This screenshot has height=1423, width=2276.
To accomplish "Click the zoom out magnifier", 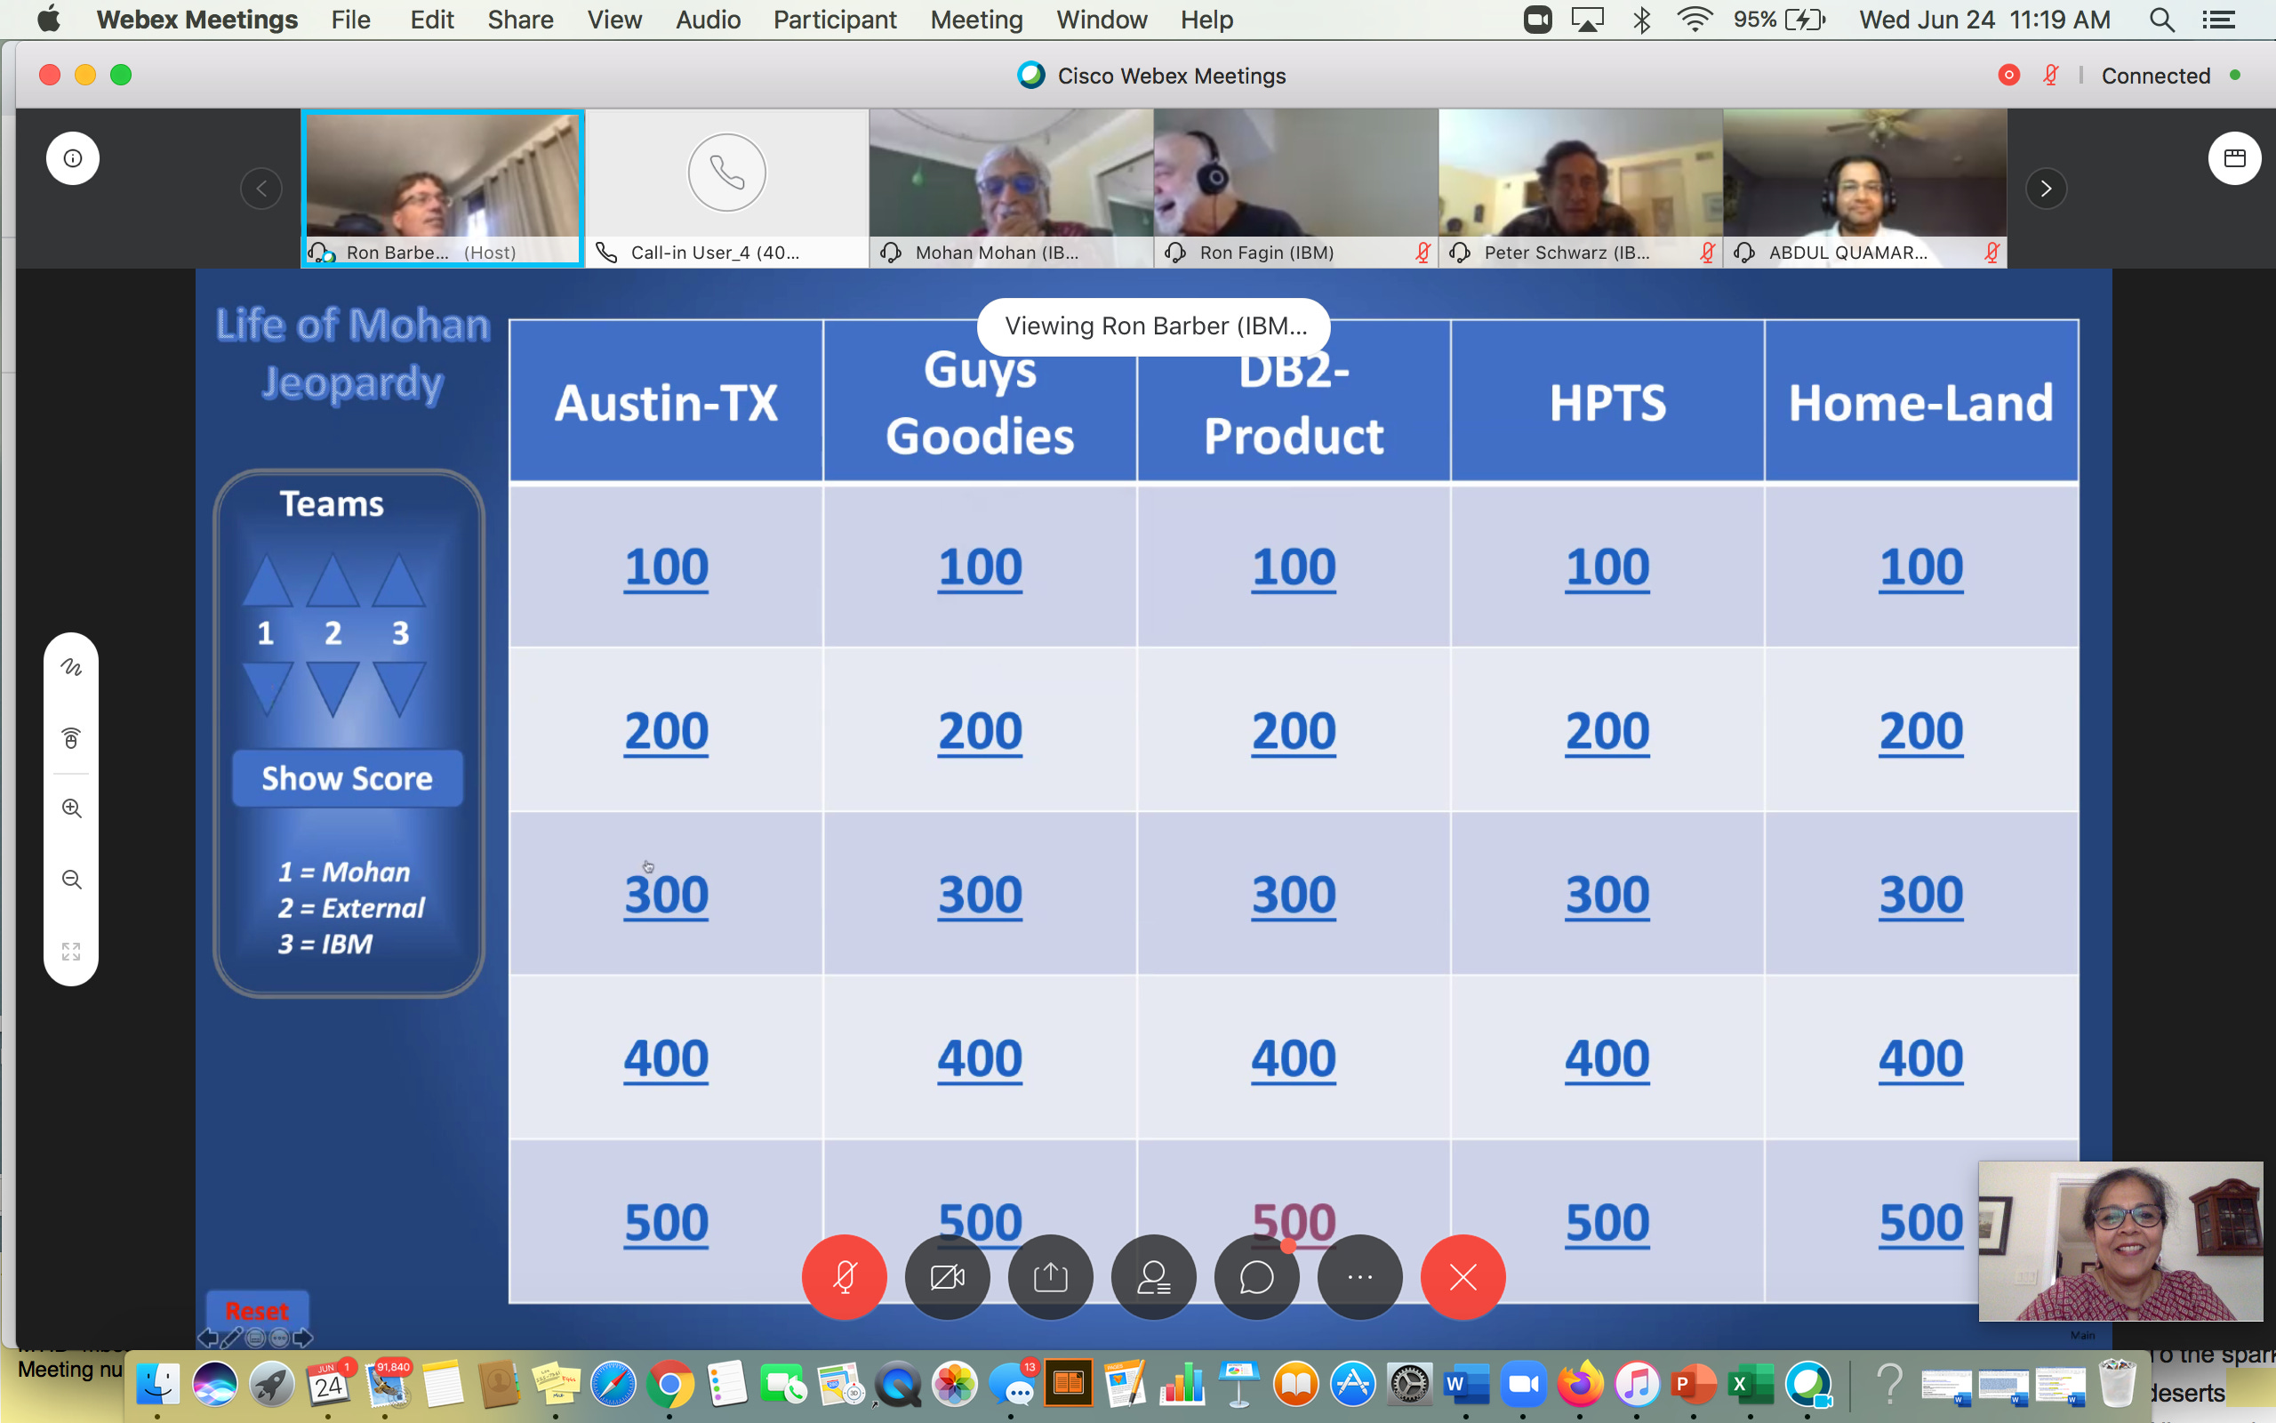I will (71, 879).
